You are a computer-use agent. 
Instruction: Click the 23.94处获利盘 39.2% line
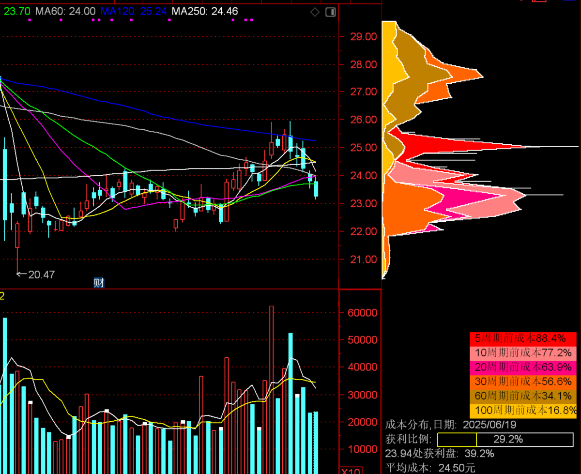click(440, 454)
